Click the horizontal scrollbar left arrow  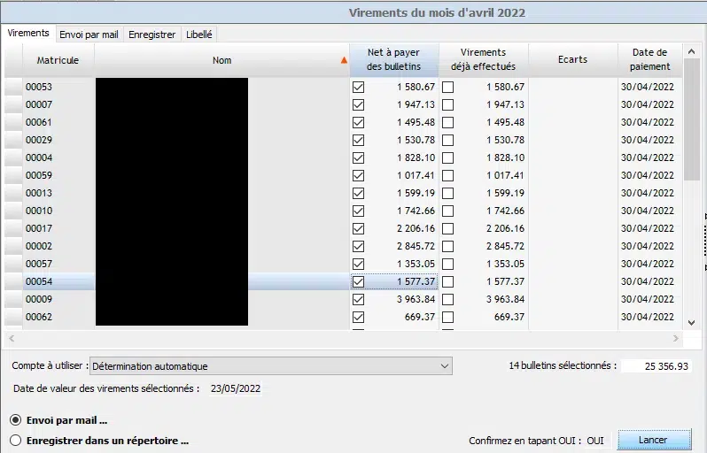point(12,339)
